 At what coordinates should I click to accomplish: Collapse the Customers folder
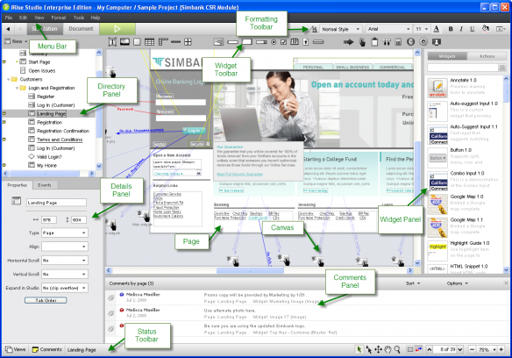coord(8,80)
